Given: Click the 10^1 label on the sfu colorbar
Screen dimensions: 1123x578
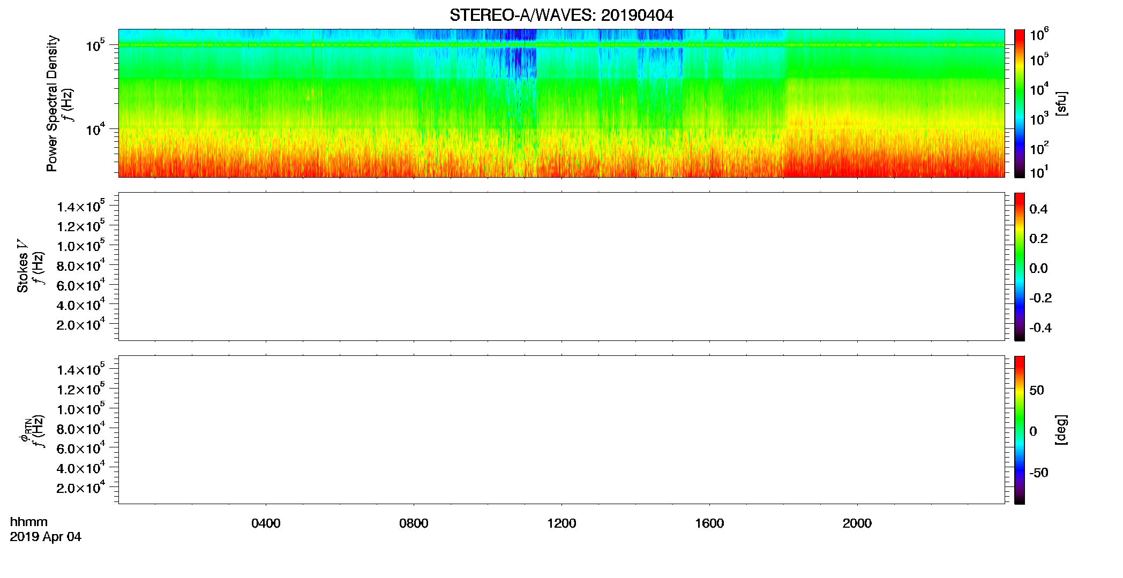Looking at the screenshot, I should (1039, 172).
